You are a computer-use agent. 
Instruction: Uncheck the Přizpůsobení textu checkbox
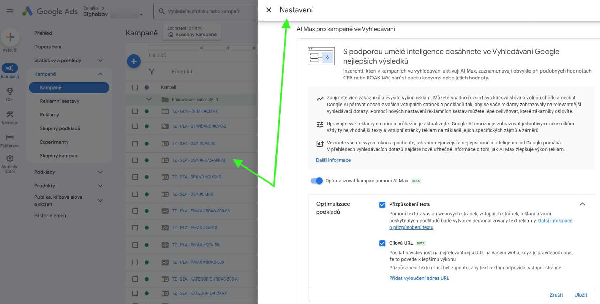click(x=382, y=204)
